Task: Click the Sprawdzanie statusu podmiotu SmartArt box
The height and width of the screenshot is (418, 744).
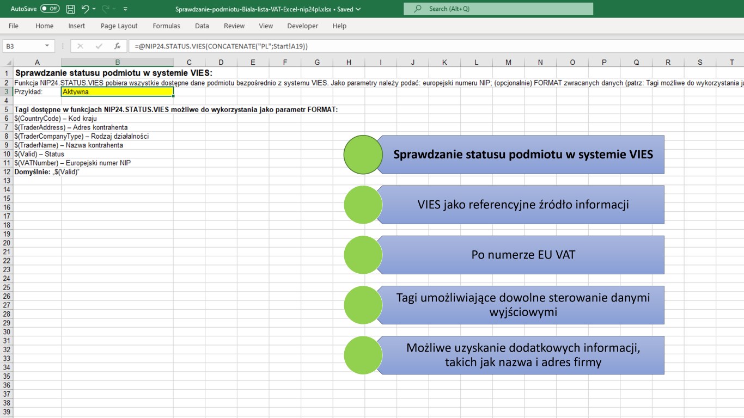Action: pos(522,155)
